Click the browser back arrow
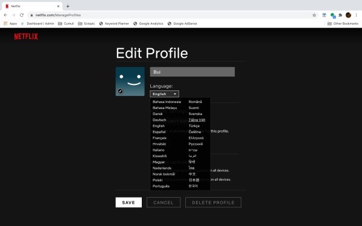 pyautogui.click(x=5, y=15)
